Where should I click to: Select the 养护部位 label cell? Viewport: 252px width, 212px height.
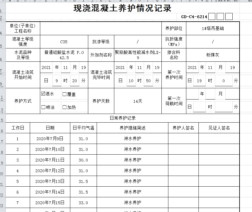[x=174, y=28]
